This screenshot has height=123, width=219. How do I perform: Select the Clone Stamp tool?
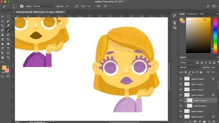(2, 35)
